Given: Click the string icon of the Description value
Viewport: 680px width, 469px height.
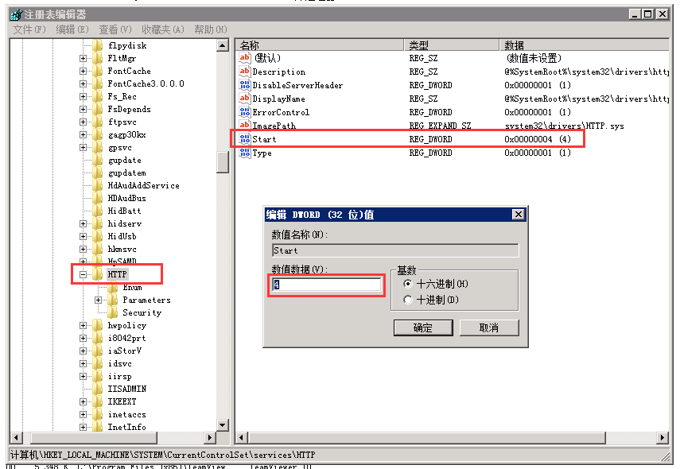Looking at the screenshot, I should click(245, 72).
